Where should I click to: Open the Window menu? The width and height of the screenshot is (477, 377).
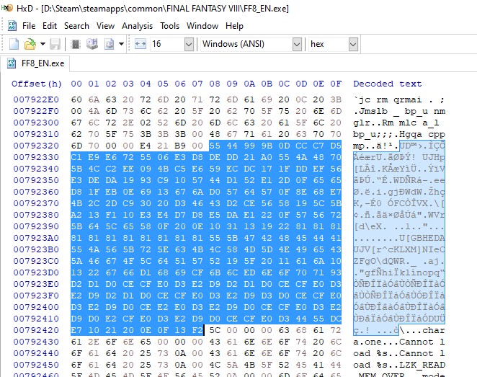click(202, 26)
